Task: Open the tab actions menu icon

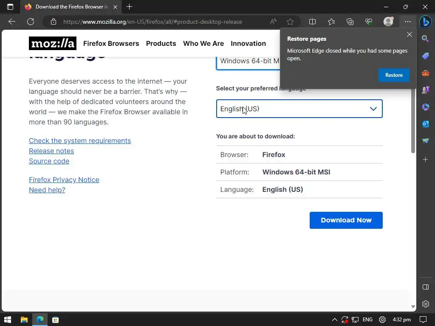Action: (x=10, y=7)
